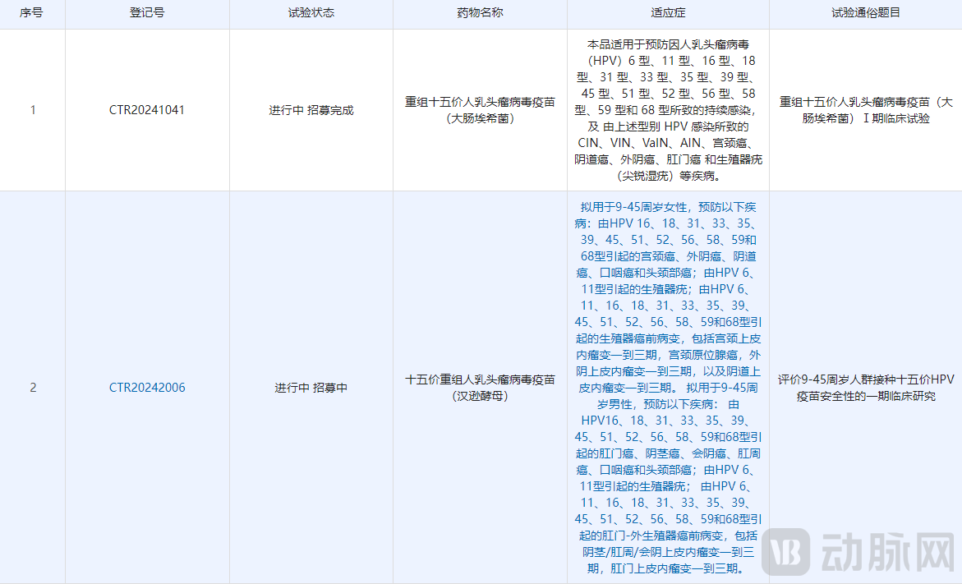Screen dimensions: 962x584
Task: Open registration number CTR20242006 link
Action: [x=146, y=386]
